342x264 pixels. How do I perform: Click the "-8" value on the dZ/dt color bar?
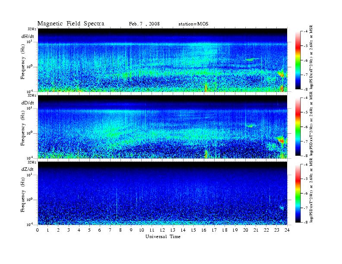tap(306, 222)
